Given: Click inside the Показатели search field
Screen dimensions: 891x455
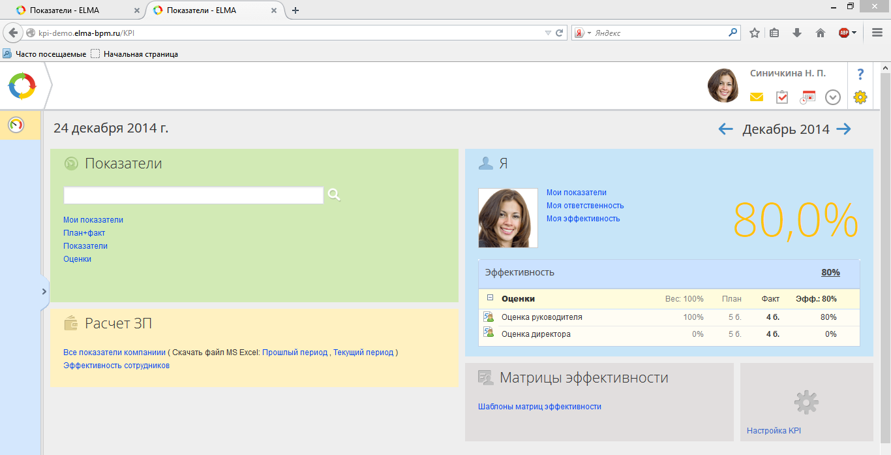Looking at the screenshot, I should click(x=193, y=195).
